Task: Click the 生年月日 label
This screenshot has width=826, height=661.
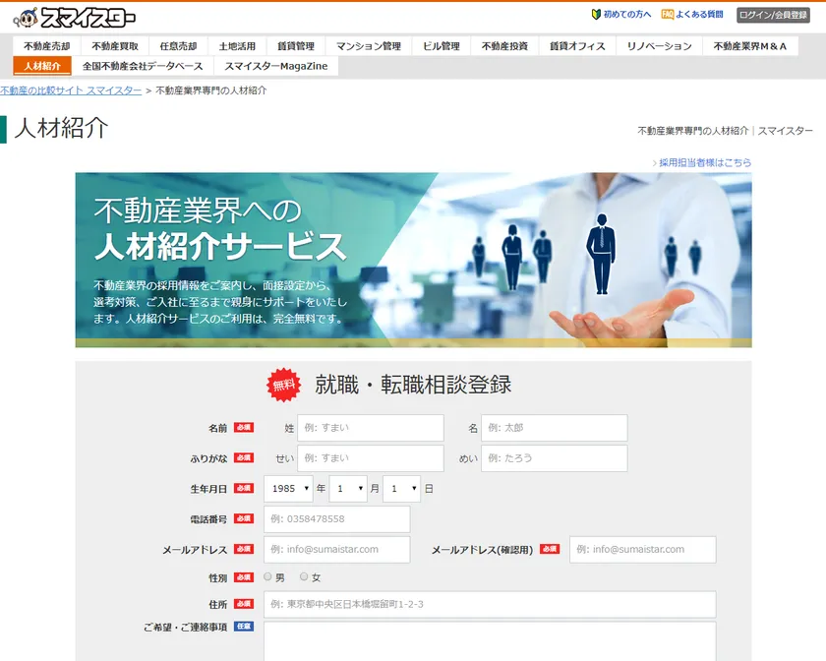Action: [x=208, y=489]
